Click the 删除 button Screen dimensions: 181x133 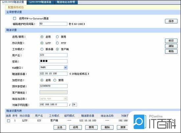coord(107,127)
